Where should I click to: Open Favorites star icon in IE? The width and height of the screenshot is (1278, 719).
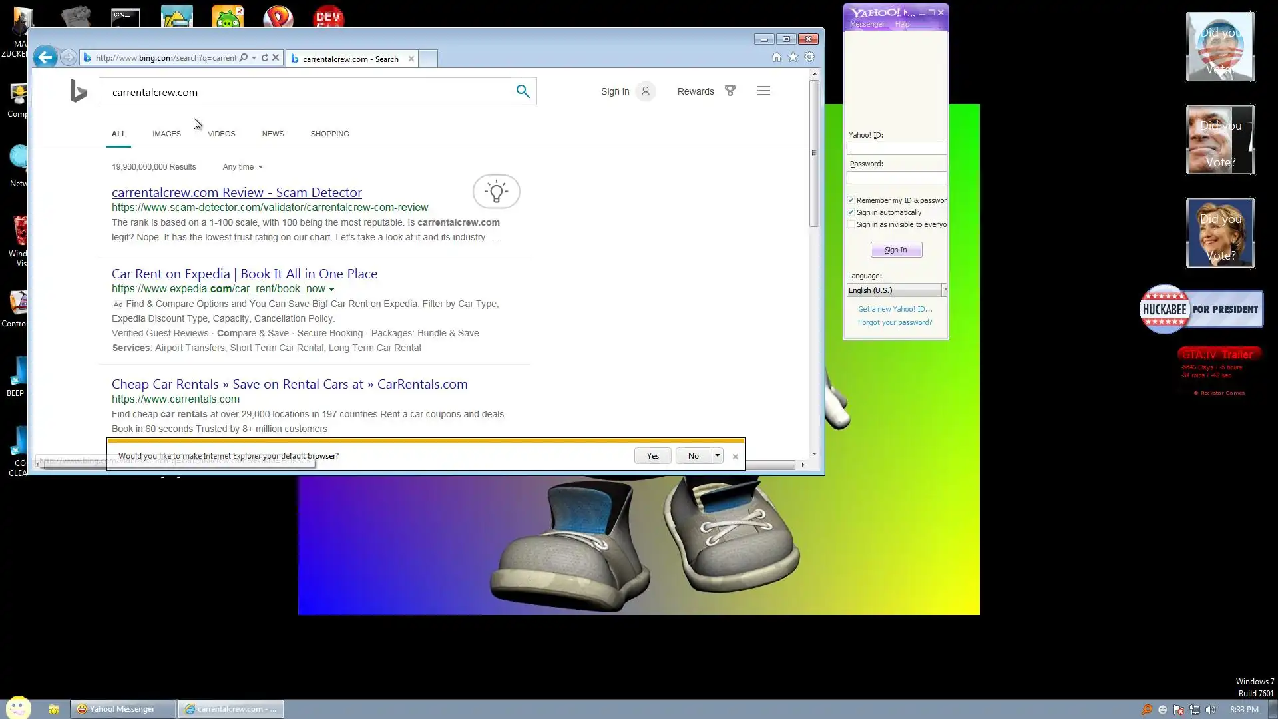793,57
